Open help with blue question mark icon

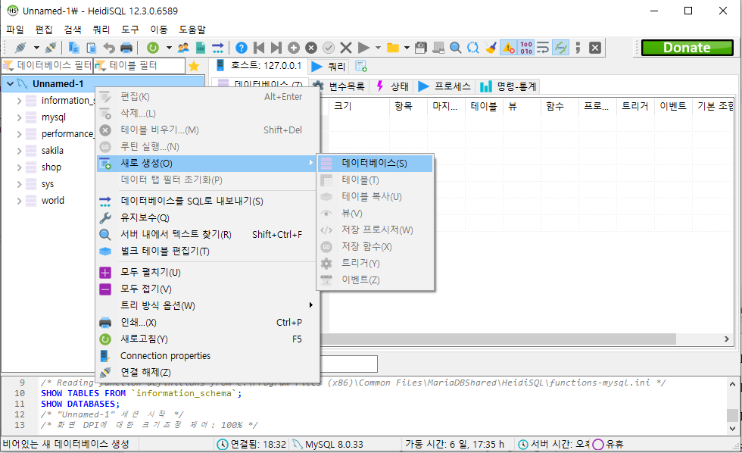[x=242, y=48]
